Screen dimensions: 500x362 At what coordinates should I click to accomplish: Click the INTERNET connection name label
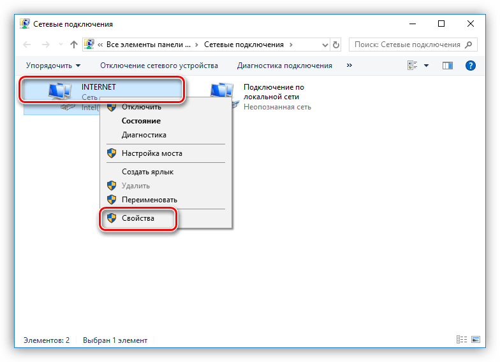point(98,87)
